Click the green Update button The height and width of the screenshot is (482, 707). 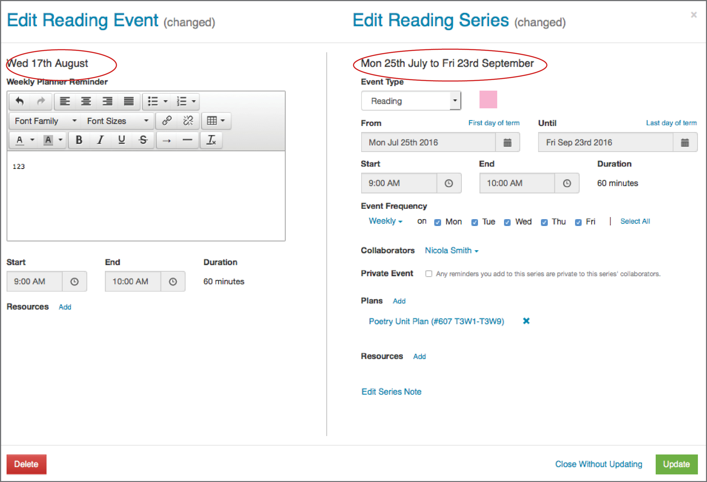[x=676, y=464]
